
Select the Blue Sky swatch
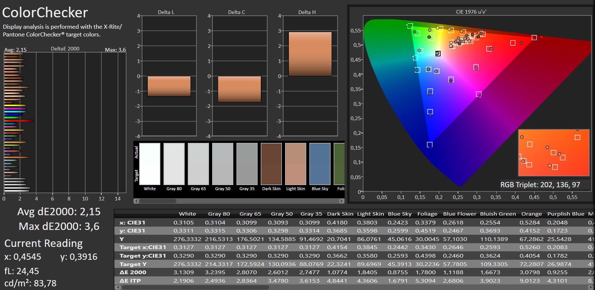[x=320, y=164]
